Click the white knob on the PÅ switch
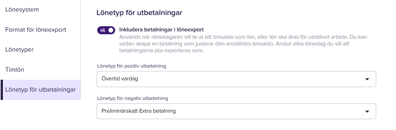 click(x=111, y=30)
